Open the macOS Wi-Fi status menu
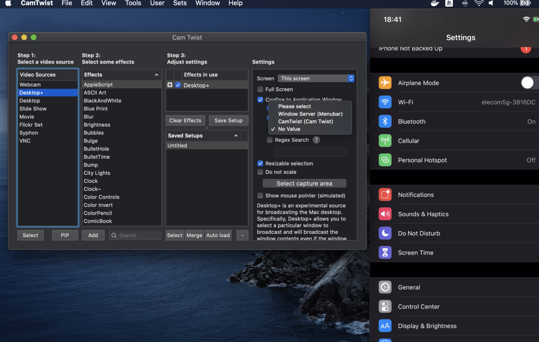The width and height of the screenshot is (539, 342). pyautogui.click(x=479, y=3)
